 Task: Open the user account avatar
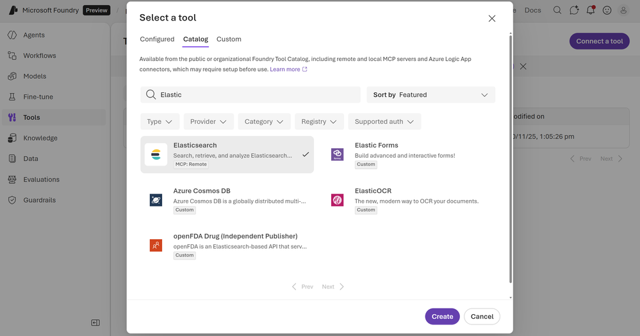(623, 10)
